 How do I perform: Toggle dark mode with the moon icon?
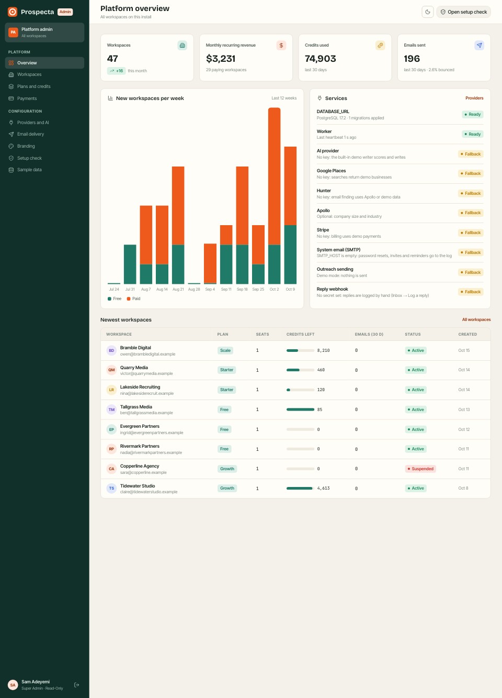(428, 12)
